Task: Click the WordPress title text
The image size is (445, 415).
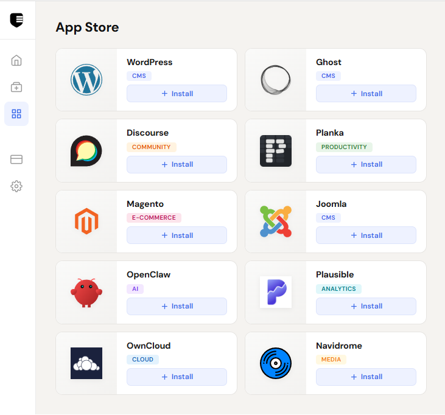Action: point(150,62)
